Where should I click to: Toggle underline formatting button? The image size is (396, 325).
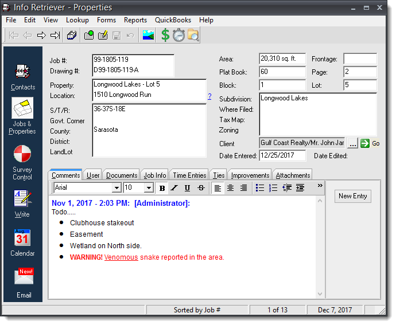(x=188, y=188)
